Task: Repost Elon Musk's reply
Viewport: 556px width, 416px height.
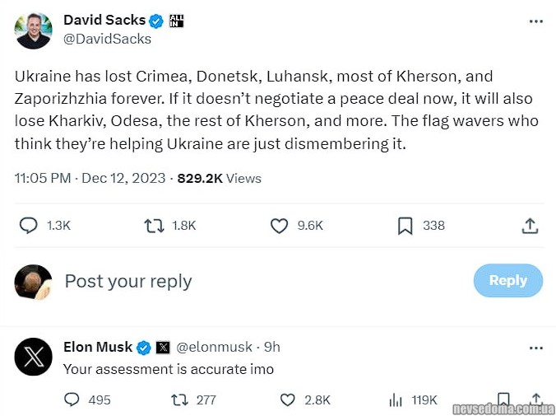Action: [x=178, y=400]
